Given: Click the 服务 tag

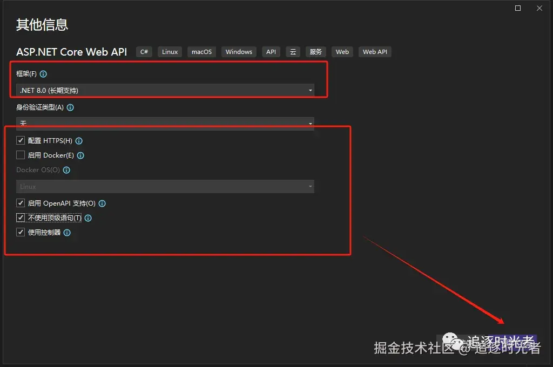Looking at the screenshot, I should 316,52.
